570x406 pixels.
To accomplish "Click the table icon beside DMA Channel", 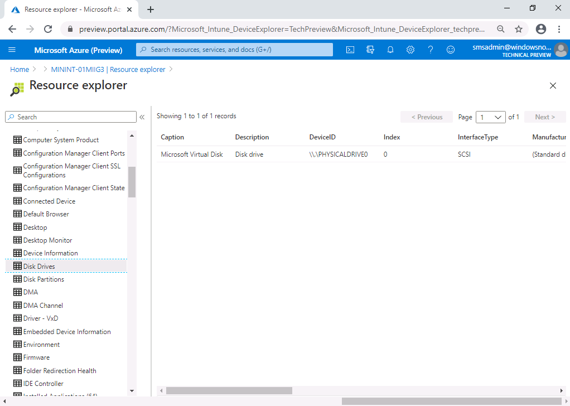I will point(17,305).
